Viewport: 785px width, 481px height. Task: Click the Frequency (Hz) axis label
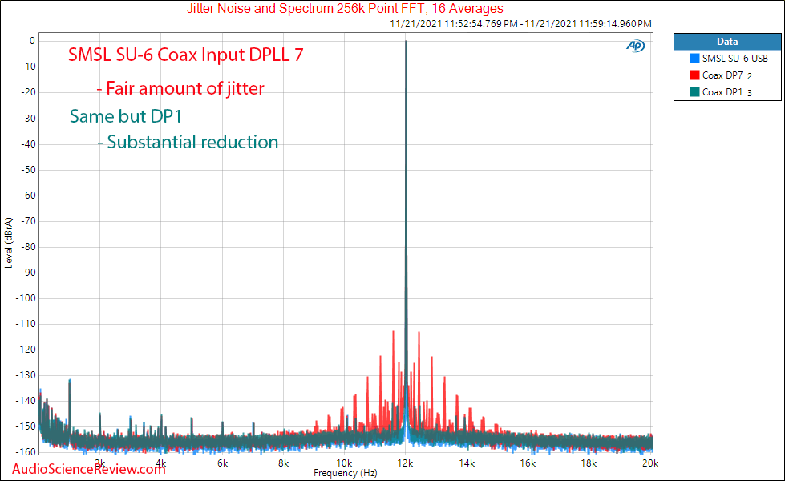[346, 473]
